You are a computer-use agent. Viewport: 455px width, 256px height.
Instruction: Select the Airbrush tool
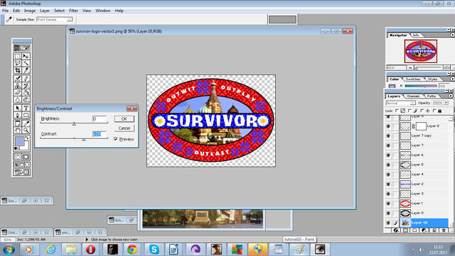(18, 78)
